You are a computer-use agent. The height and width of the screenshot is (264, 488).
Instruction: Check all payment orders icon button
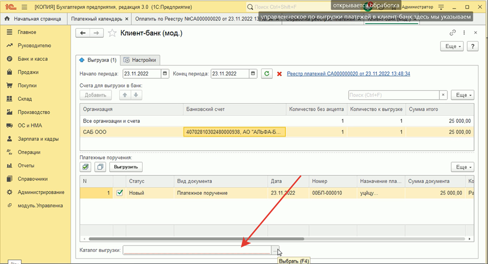point(86,167)
